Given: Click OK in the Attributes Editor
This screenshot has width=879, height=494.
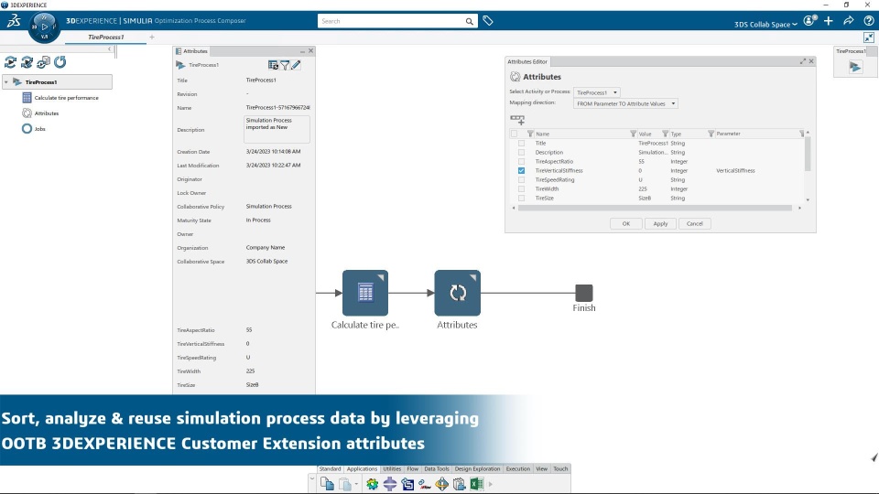Looking at the screenshot, I should (626, 223).
